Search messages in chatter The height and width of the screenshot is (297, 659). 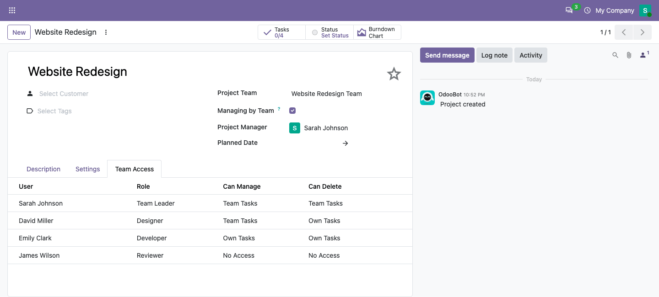point(616,55)
